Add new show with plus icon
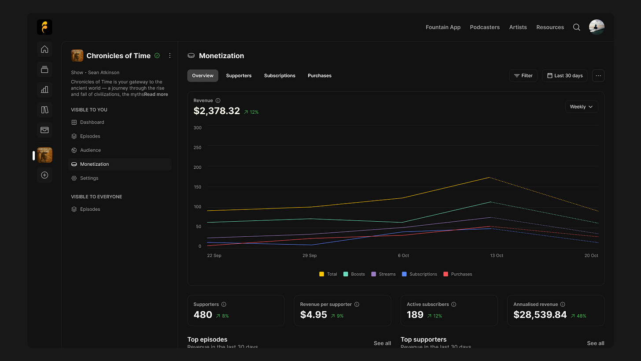The width and height of the screenshot is (641, 361). pyautogui.click(x=44, y=175)
